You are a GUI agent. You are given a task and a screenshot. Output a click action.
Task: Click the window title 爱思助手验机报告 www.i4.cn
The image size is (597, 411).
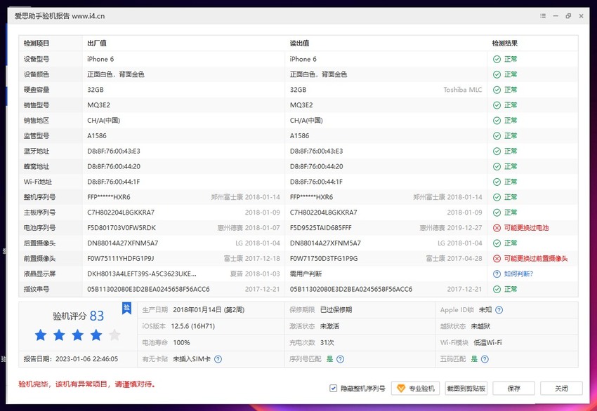pos(60,16)
